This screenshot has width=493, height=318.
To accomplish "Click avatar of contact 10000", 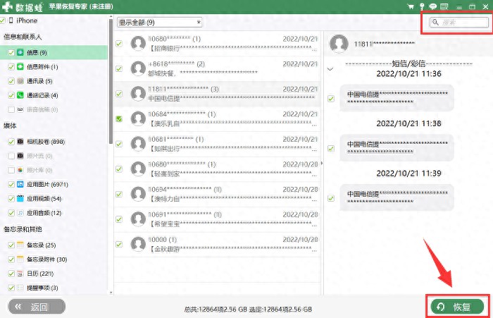I will point(138,245).
